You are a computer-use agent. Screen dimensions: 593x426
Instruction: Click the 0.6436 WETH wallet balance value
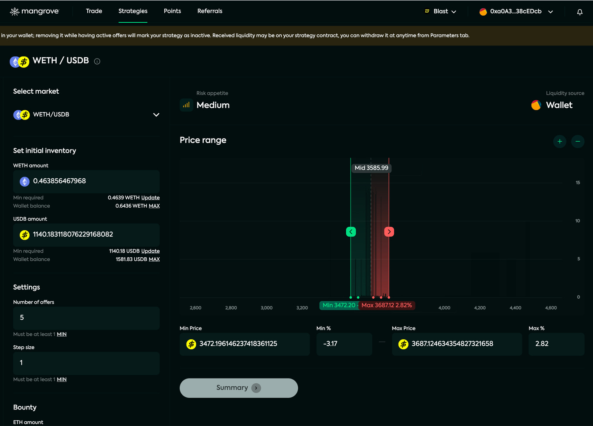click(x=131, y=206)
